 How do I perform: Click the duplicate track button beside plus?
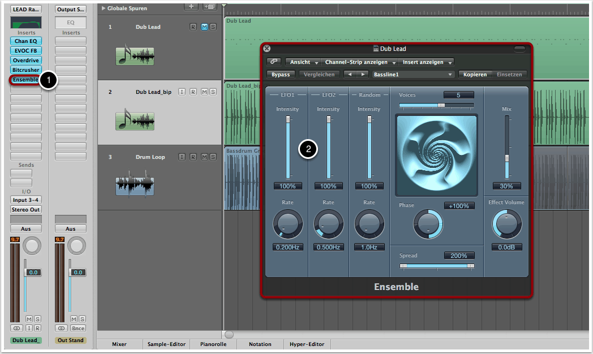tap(209, 7)
